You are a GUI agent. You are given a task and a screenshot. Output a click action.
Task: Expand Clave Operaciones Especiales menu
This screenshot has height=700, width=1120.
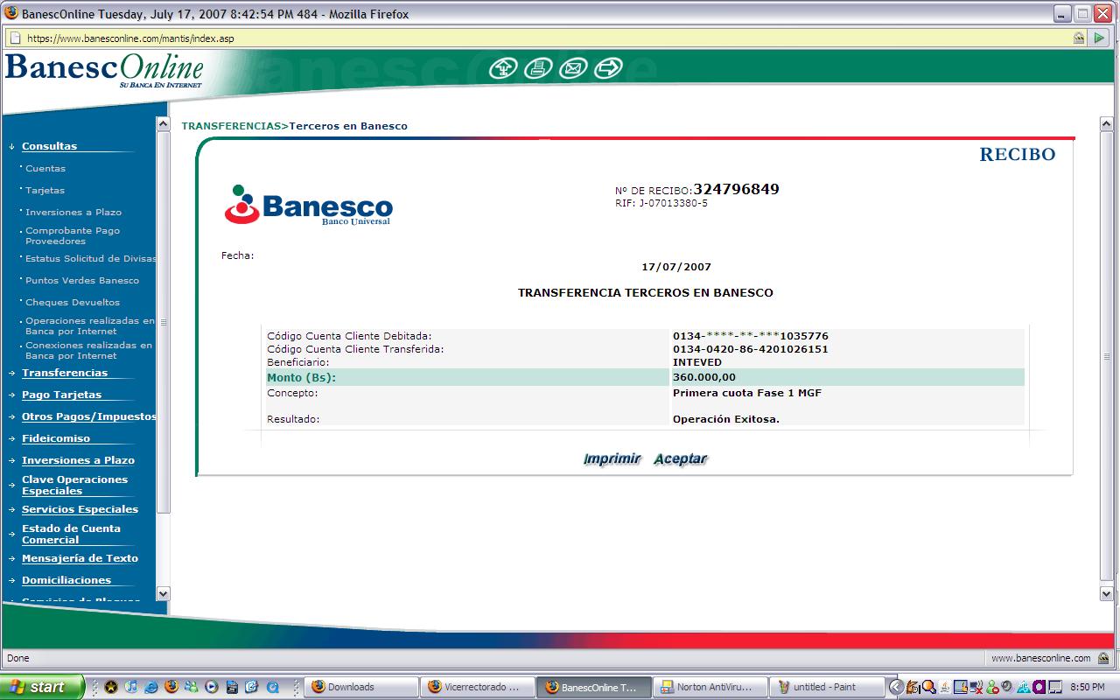pos(74,485)
